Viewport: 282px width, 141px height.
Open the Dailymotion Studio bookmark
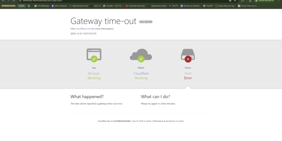pyautogui.click(x=158, y=6)
